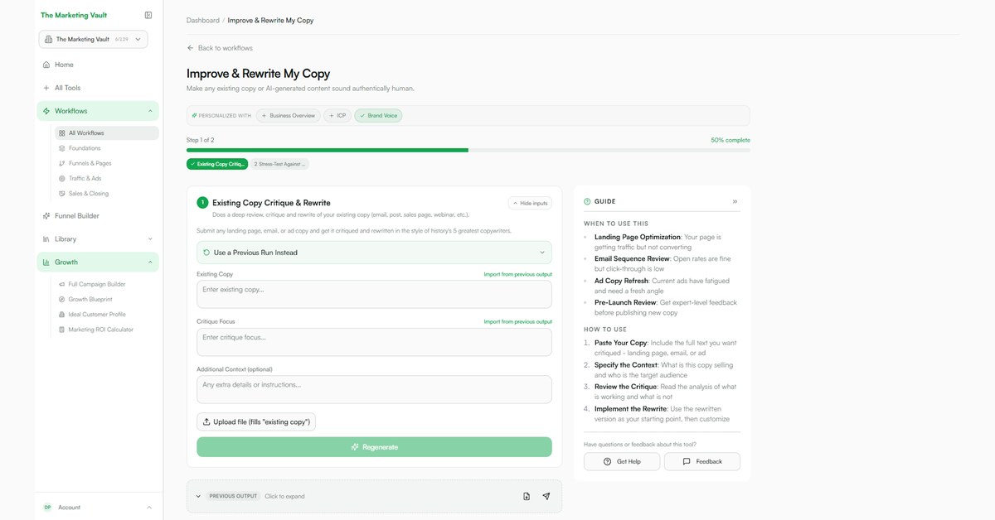Click the document export icon in Previous Output

527,497
